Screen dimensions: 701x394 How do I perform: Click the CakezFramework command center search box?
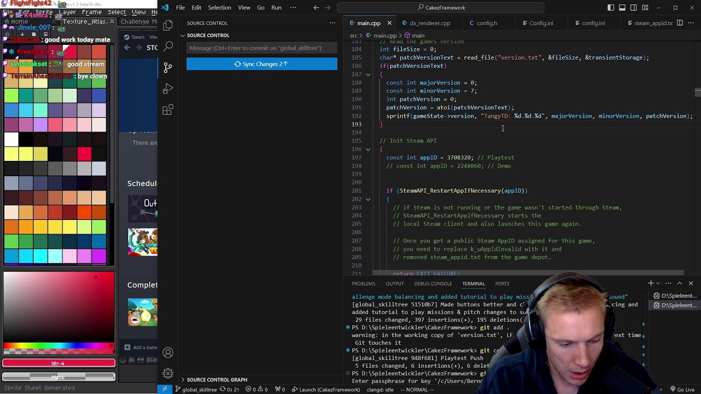click(x=441, y=8)
